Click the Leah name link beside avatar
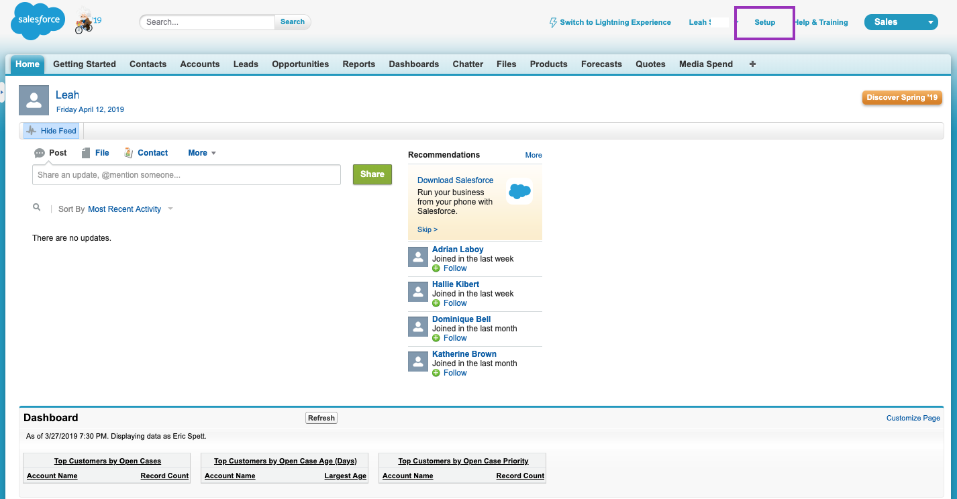 (67, 95)
